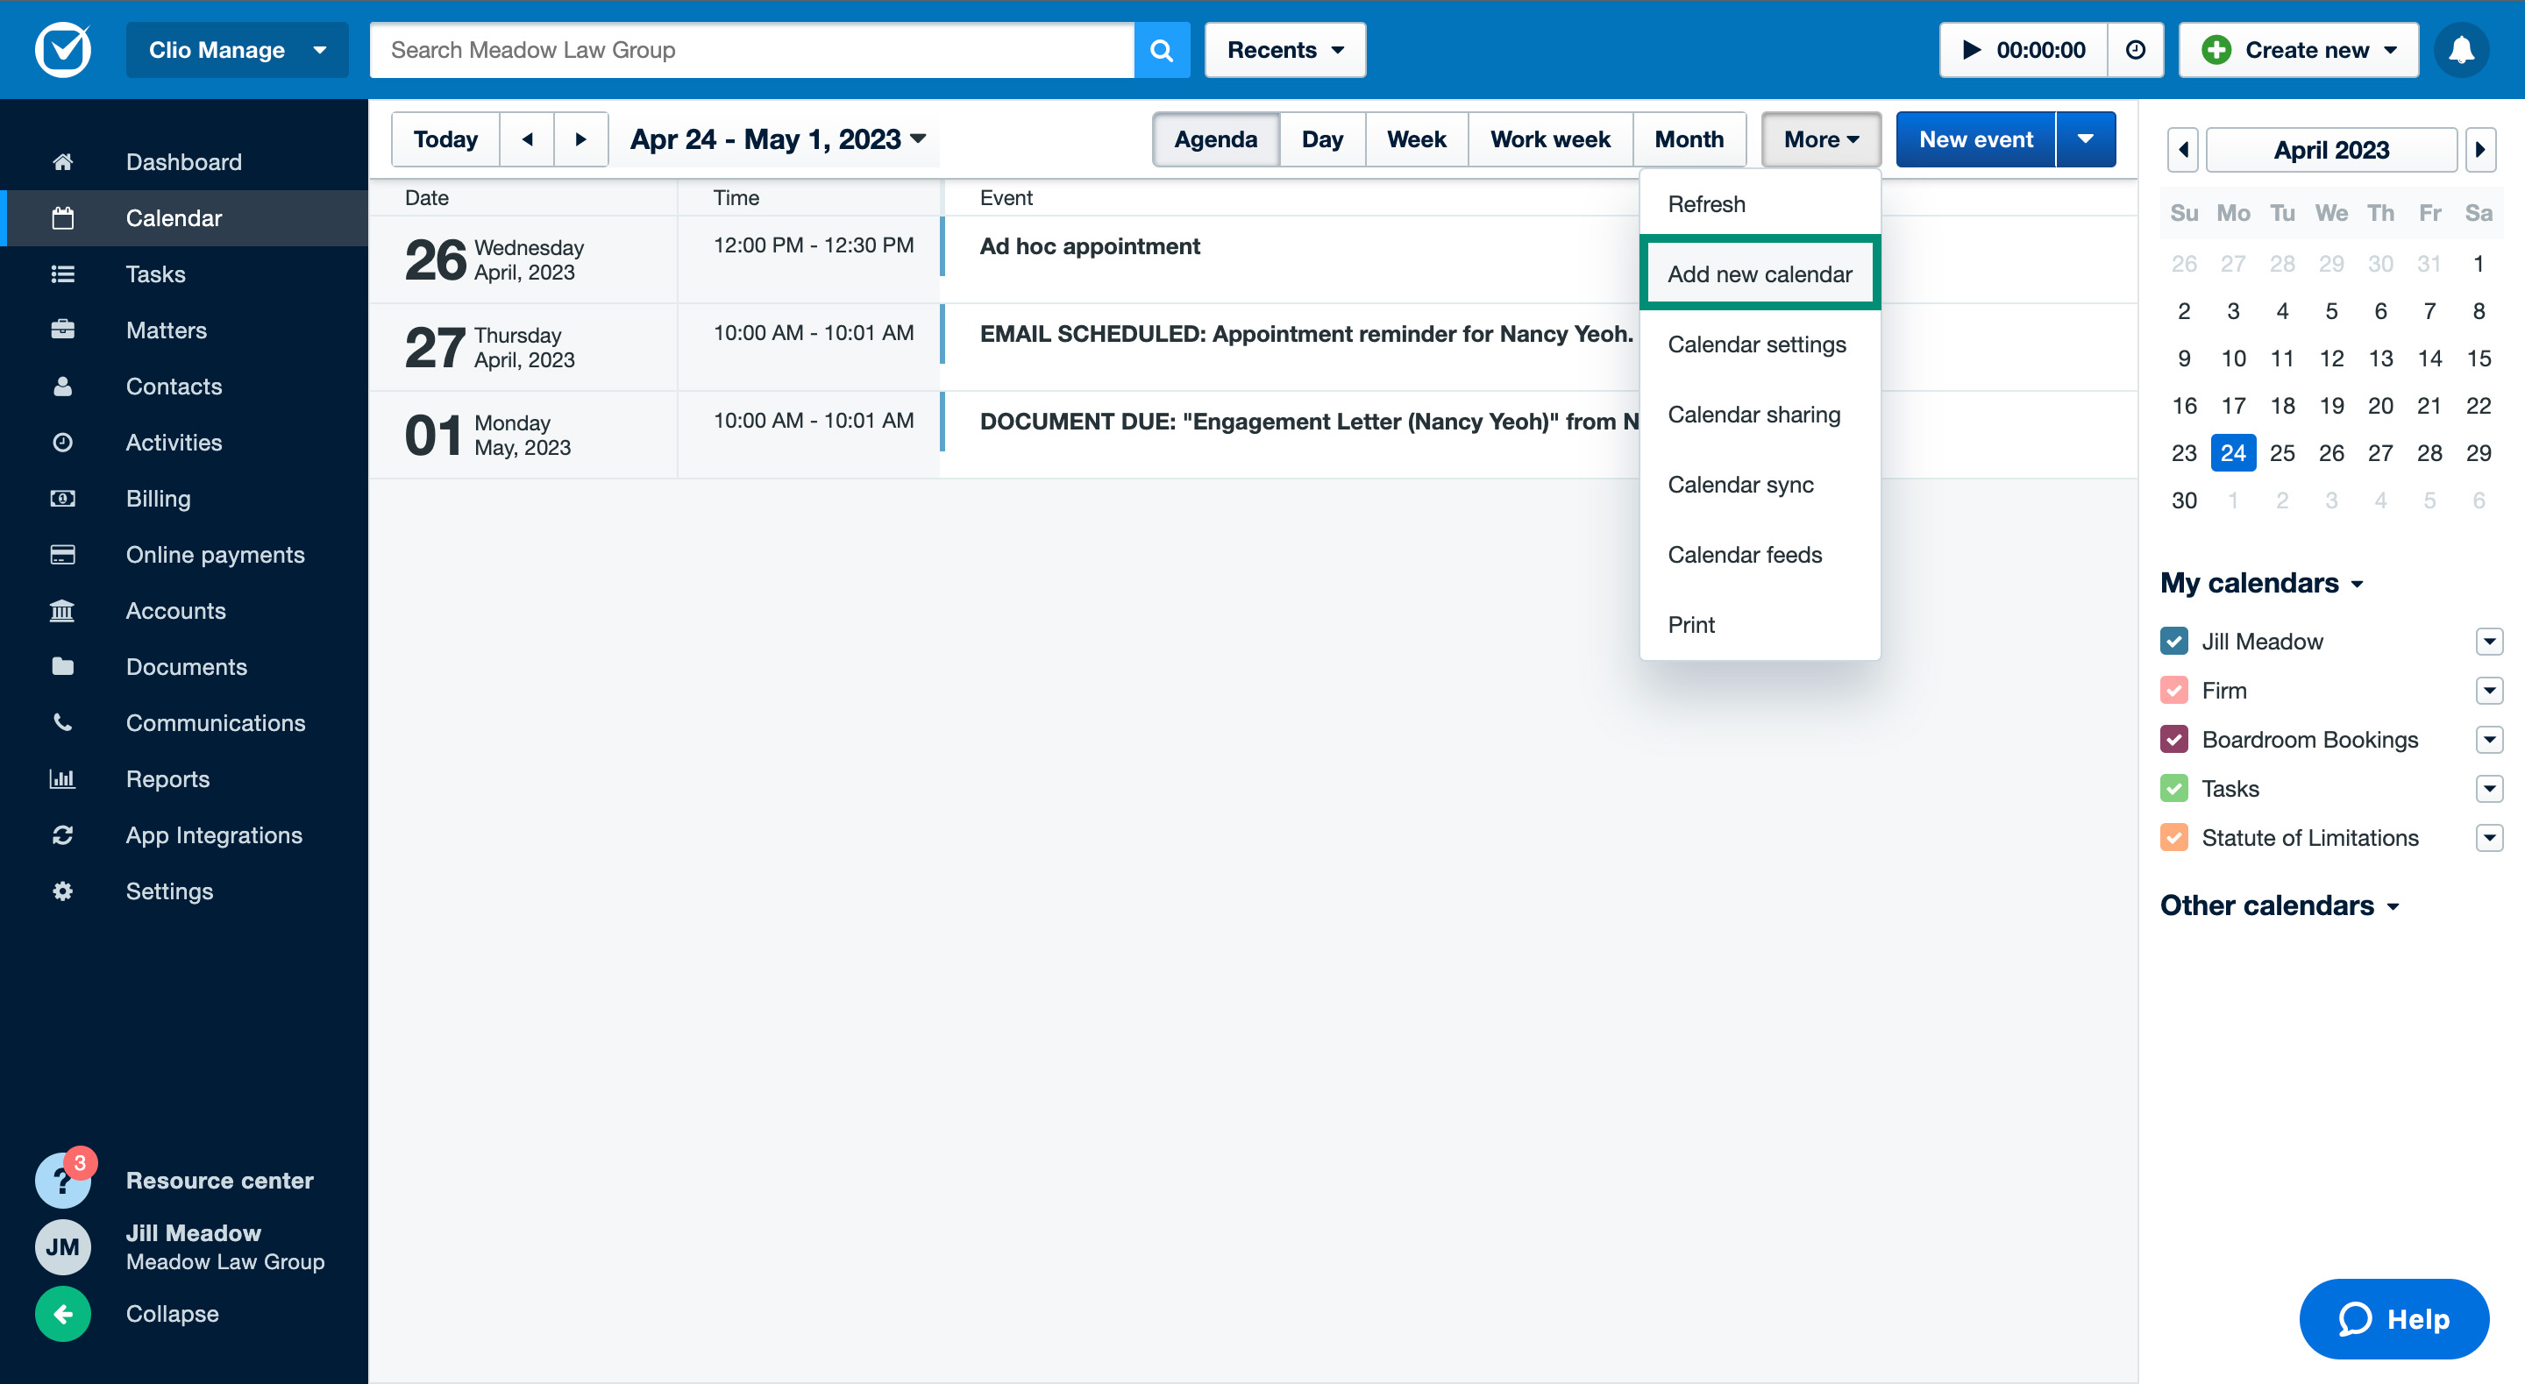Click the App Integrations sync icon

coord(63,834)
